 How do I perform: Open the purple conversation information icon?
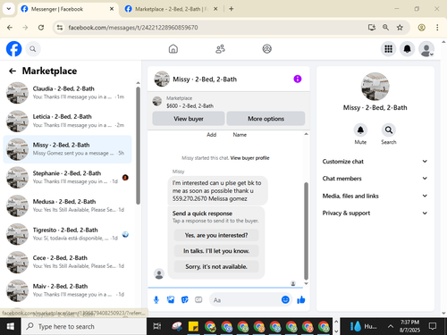(x=298, y=79)
